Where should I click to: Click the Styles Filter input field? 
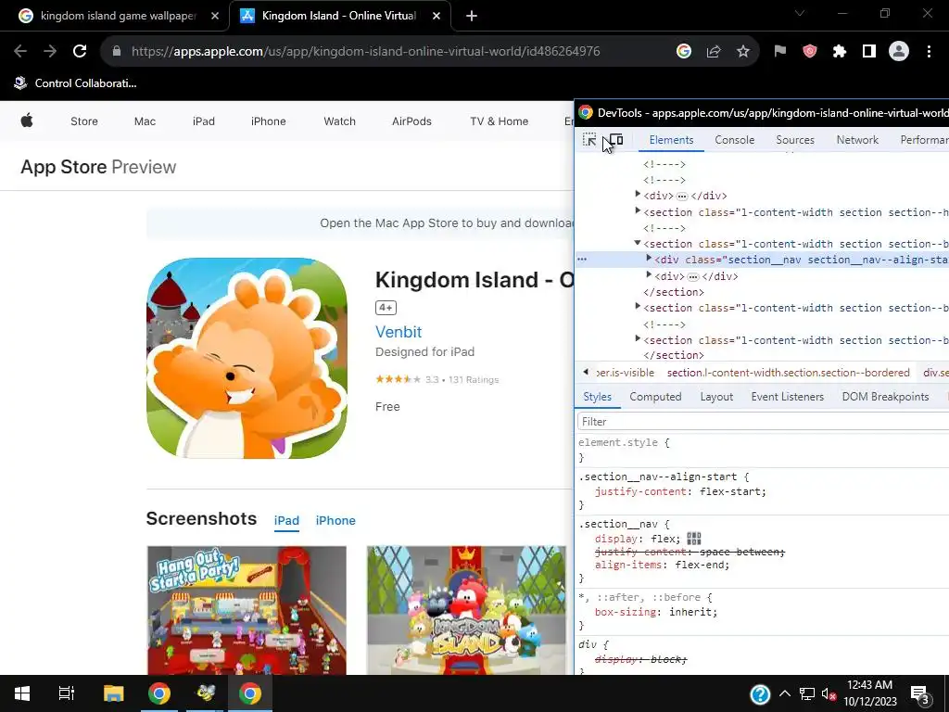point(763,422)
